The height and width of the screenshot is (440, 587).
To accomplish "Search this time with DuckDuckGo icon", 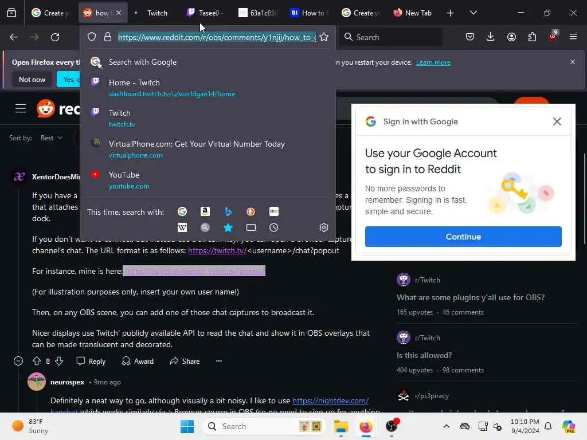I will (251, 212).
